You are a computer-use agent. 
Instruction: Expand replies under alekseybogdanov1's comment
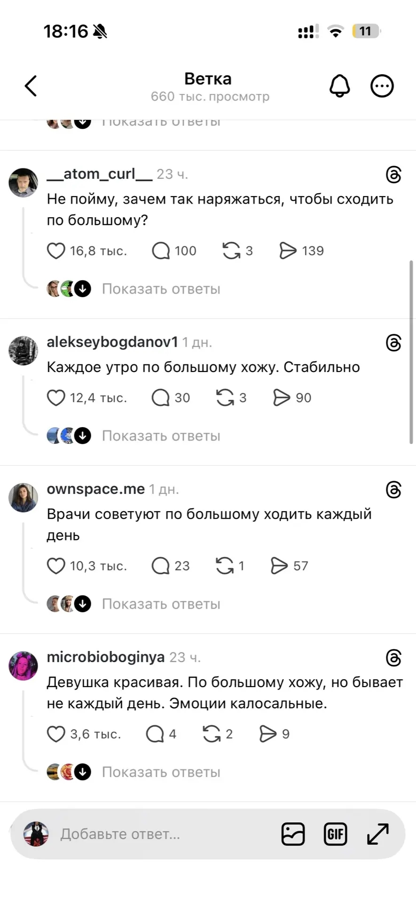point(161,436)
